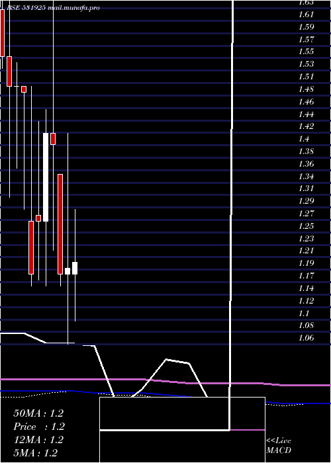Click the 1.06 price axis label
Image resolution: width=331 pixels, height=463 pixels.
307,338
